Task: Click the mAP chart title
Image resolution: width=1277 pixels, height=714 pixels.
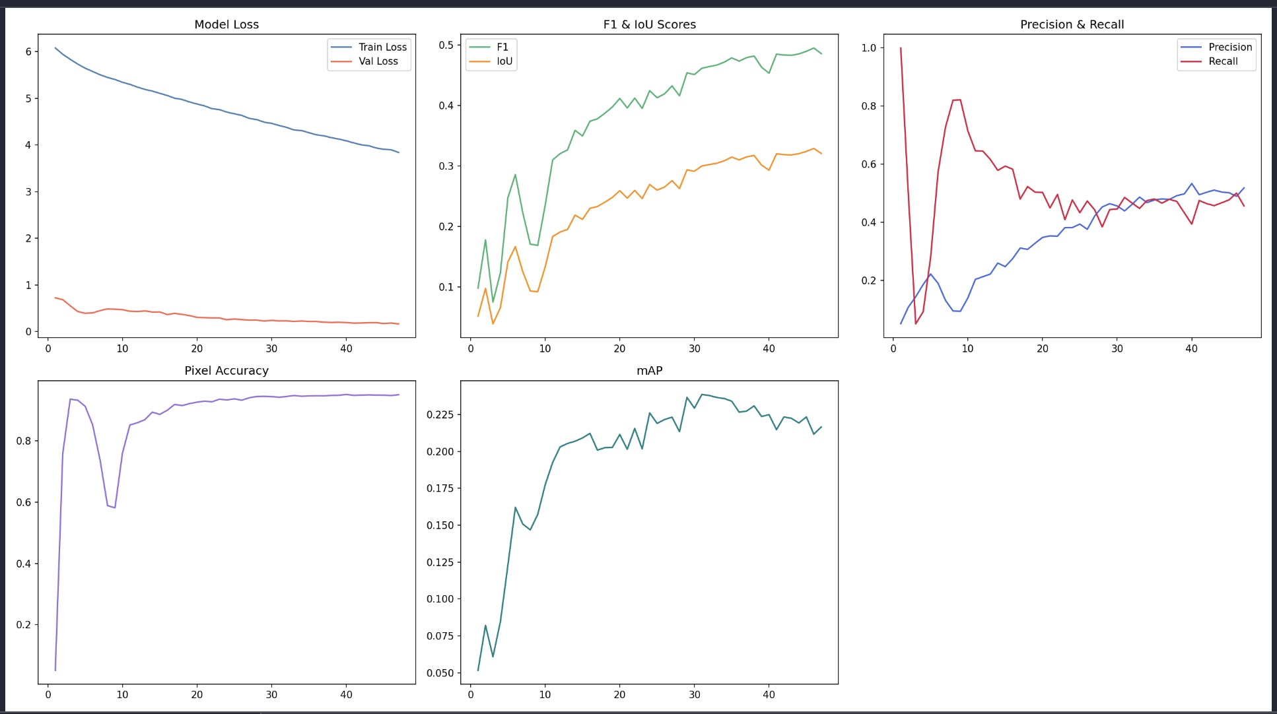Action: click(649, 371)
